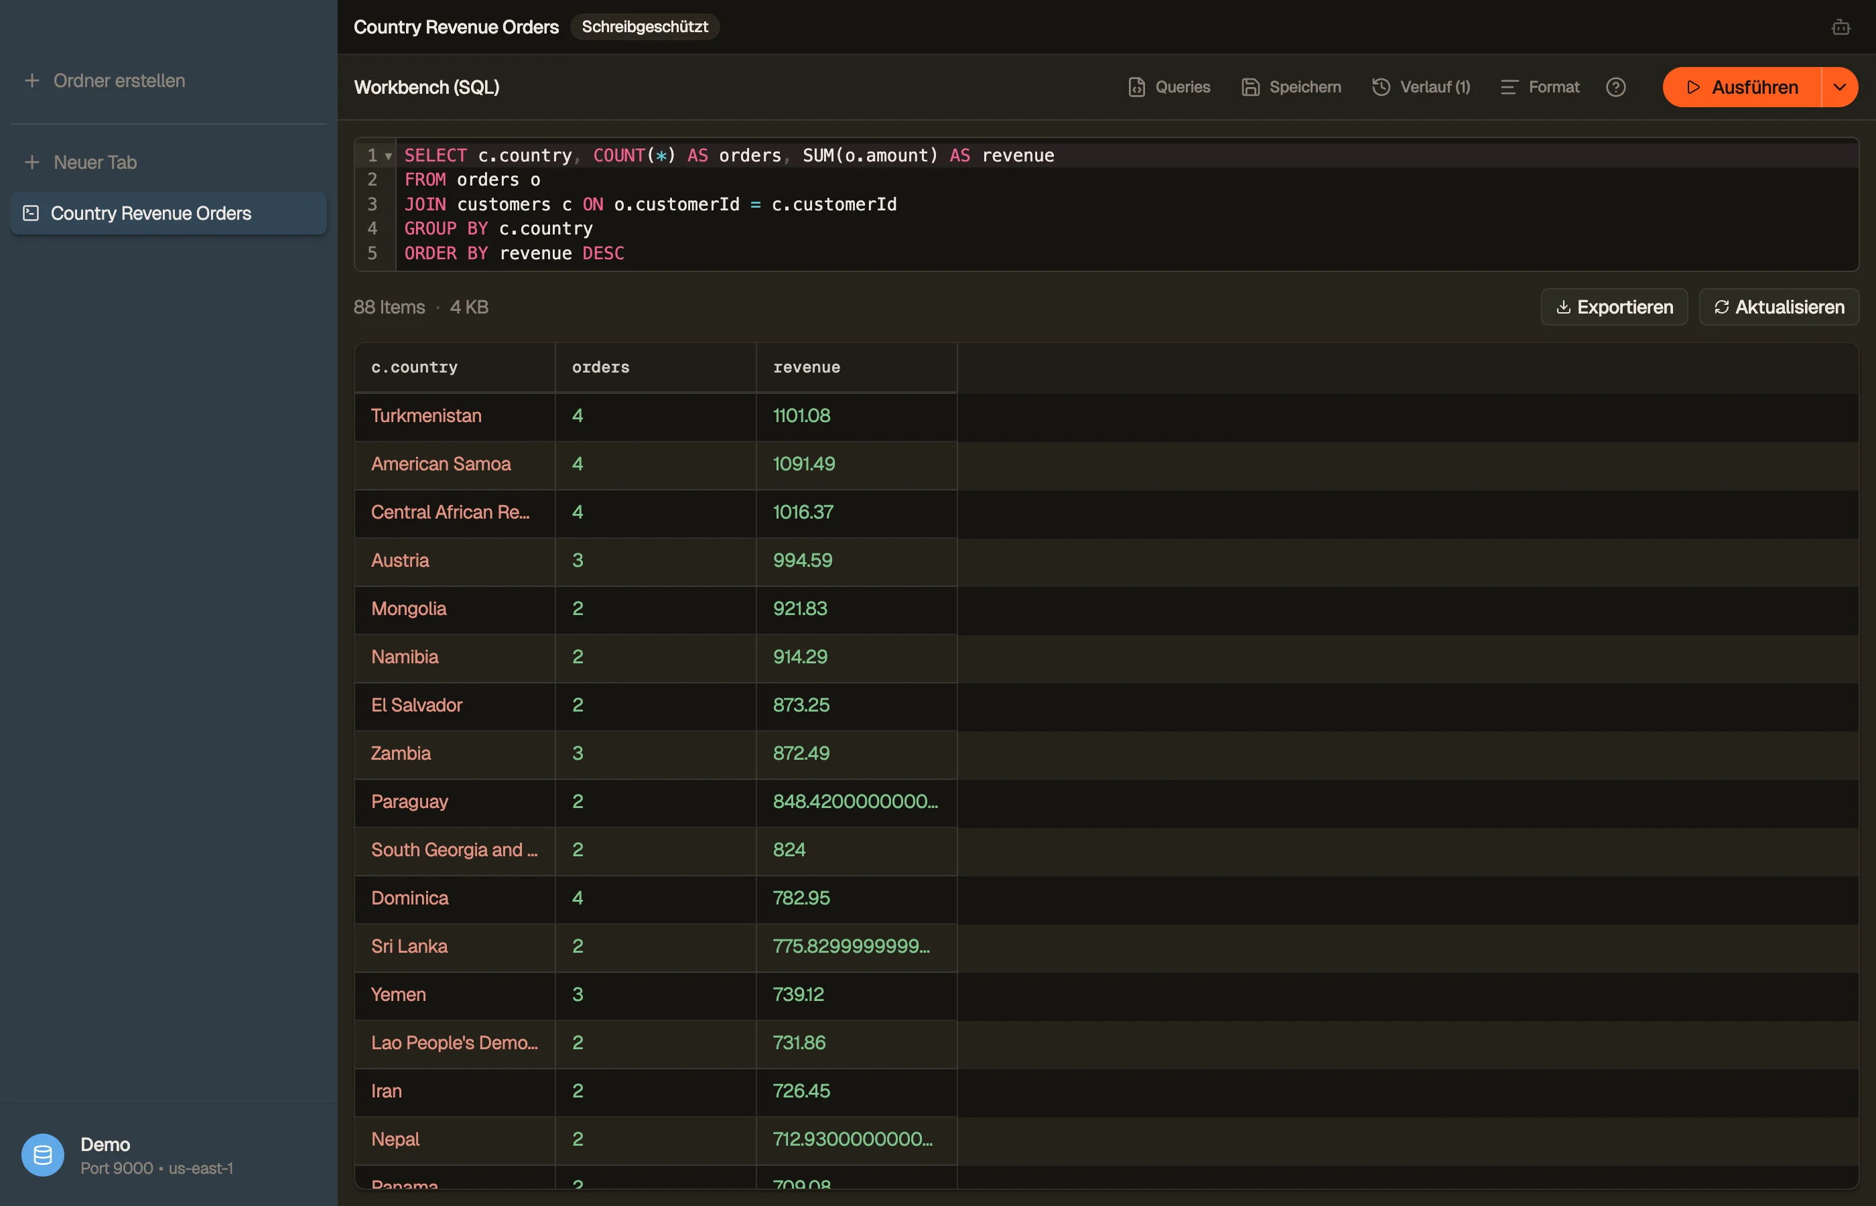Open the help question mark icon

[1616, 87]
